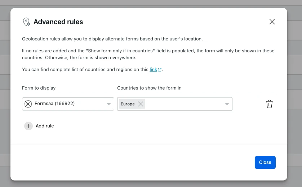Click the plus icon to add rule
The width and height of the screenshot is (302, 187).
pos(28,126)
